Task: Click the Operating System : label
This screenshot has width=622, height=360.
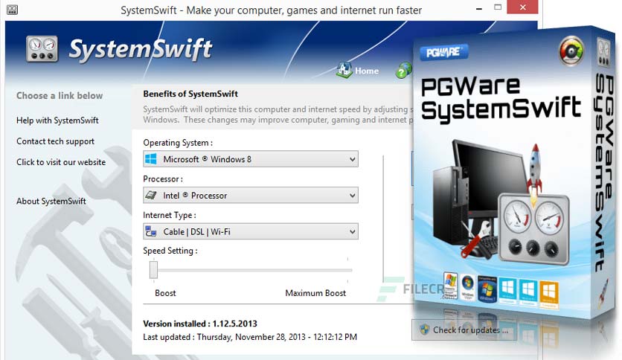Action: click(x=178, y=143)
